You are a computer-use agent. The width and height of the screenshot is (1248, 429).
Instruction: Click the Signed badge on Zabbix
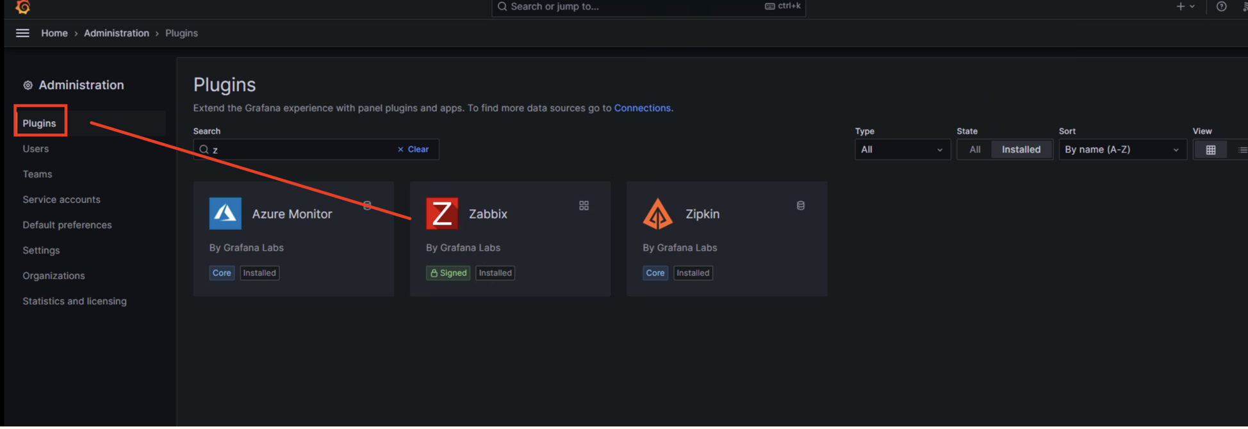coord(448,273)
